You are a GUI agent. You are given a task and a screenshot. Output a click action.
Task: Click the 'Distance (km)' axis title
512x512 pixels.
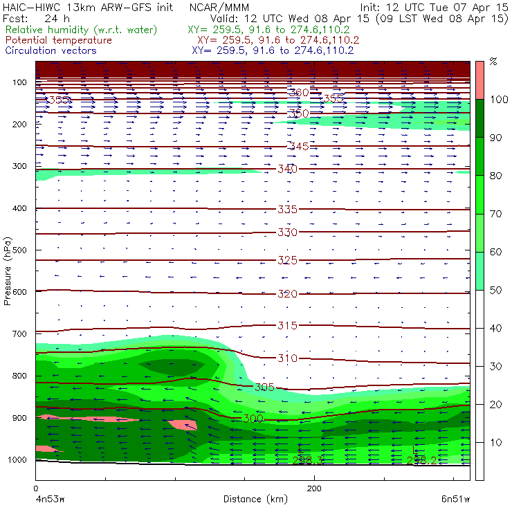click(256, 500)
